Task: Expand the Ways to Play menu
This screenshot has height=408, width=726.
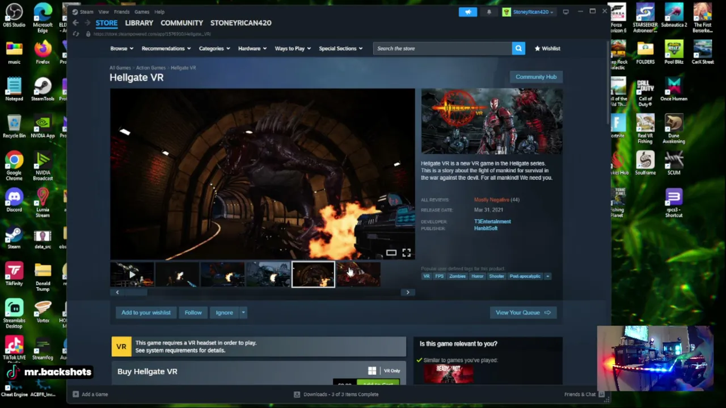Action: coord(293,48)
